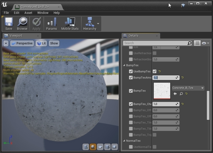Image resolution: width=213 pixels, height=153 pixels.
Task: Open the Params toolbar option
Action: coord(52,24)
